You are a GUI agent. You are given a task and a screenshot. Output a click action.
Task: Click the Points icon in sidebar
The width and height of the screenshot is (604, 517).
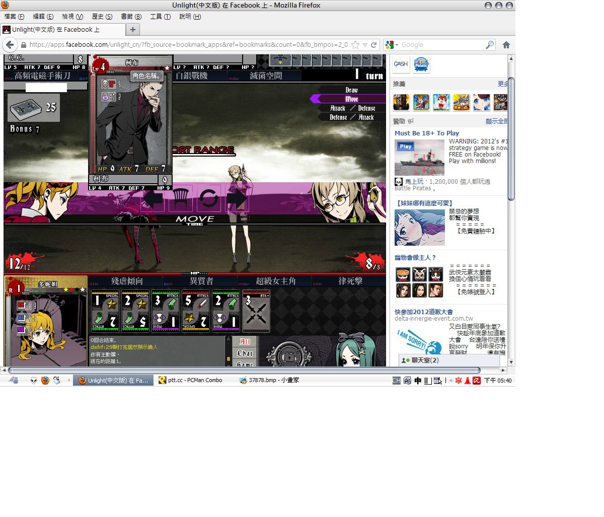pos(421,64)
